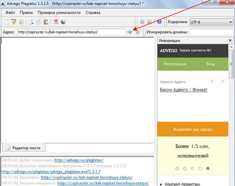Select the Редактор текста tab
Image resolution: width=235 pixels, height=186 pixels.
(x=24, y=148)
